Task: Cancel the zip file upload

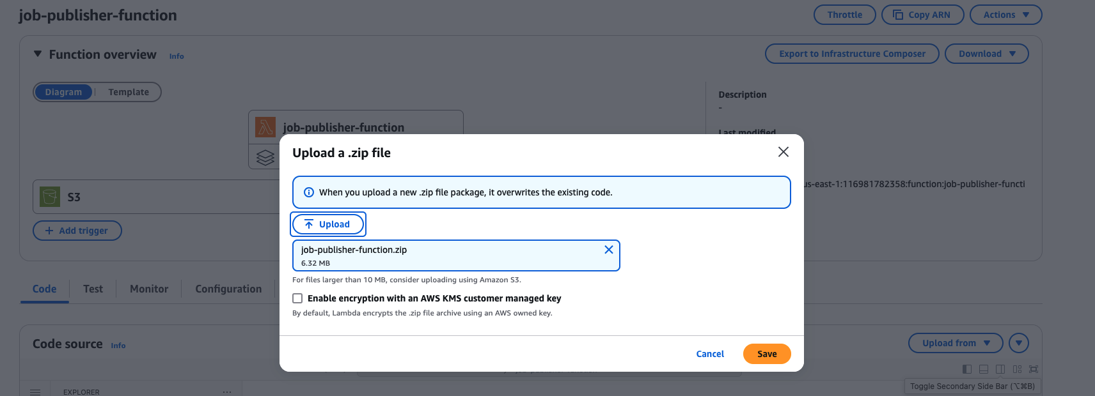Action: pos(710,354)
